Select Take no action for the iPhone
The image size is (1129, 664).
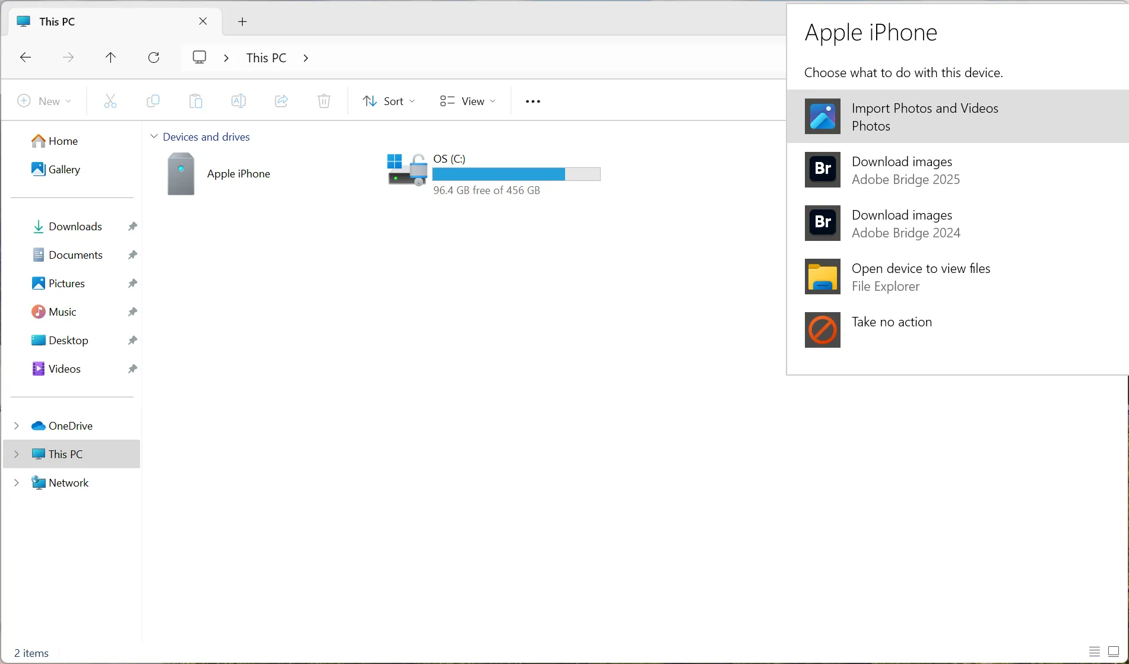pos(892,322)
